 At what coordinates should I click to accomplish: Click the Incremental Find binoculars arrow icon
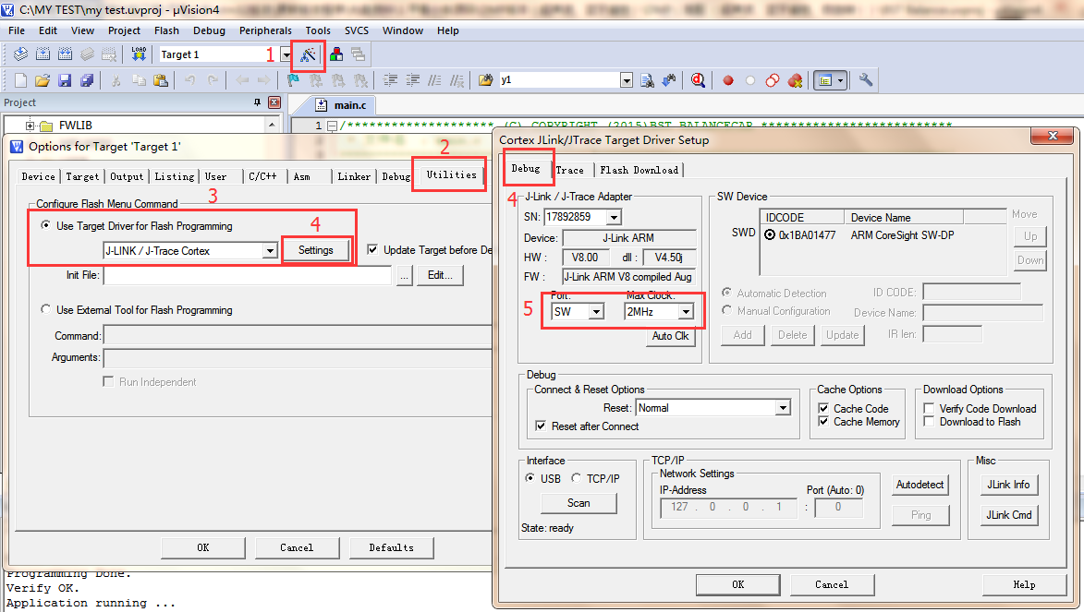click(669, 80)
